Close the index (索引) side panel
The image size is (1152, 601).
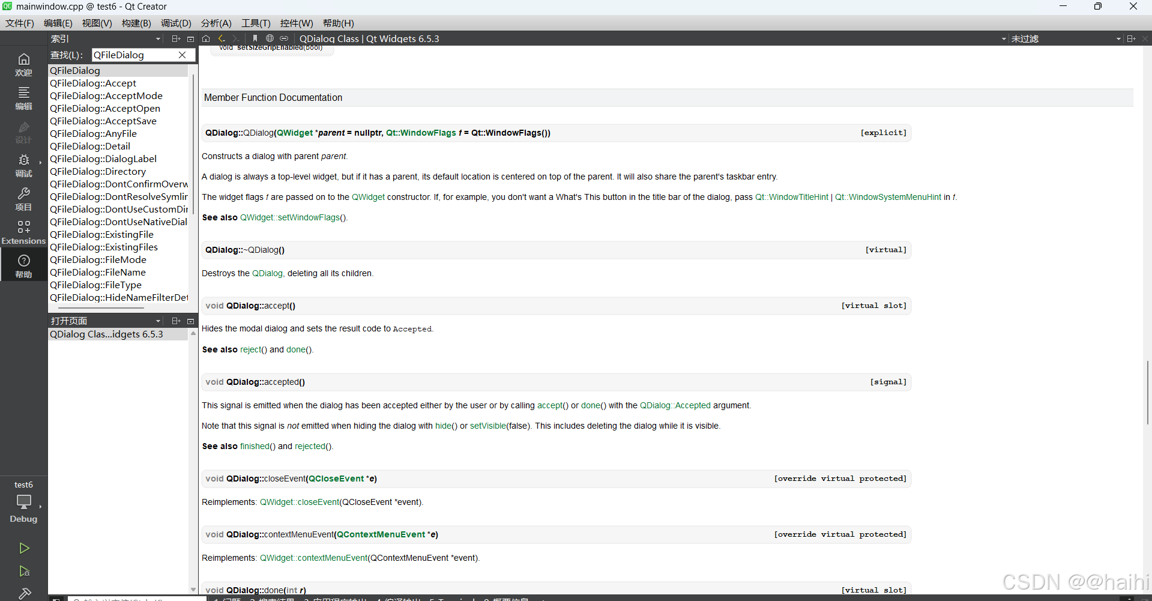(191, 38)
